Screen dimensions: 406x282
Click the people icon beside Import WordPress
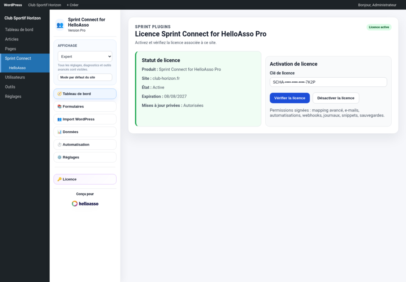(x=59, y=119)
